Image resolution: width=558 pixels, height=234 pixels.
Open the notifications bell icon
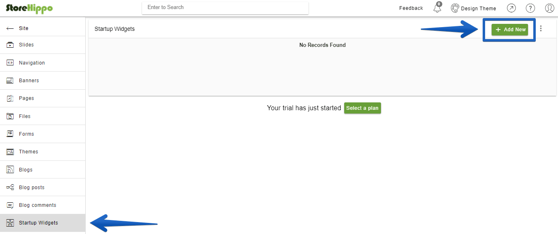coord(437,8)
